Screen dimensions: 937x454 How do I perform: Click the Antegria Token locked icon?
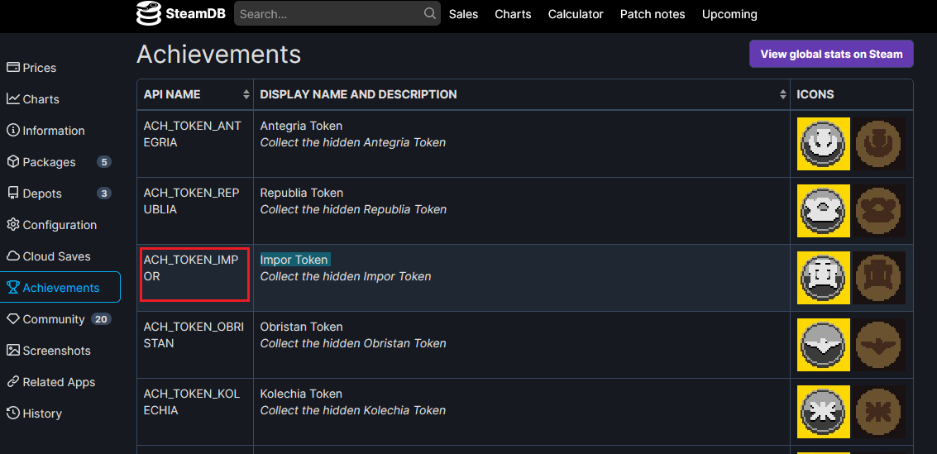(880, 144)
